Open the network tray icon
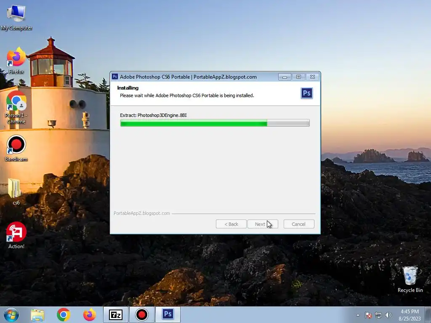 tap(378, 315)
